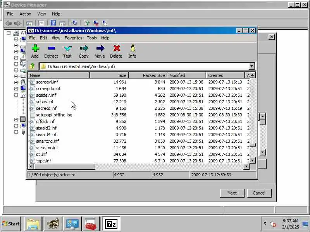Image resolution: width=310 pixels, height=232 pixels.
Task: Click the uninstall device icon in Device Manager
Action: tap(96, 23)
